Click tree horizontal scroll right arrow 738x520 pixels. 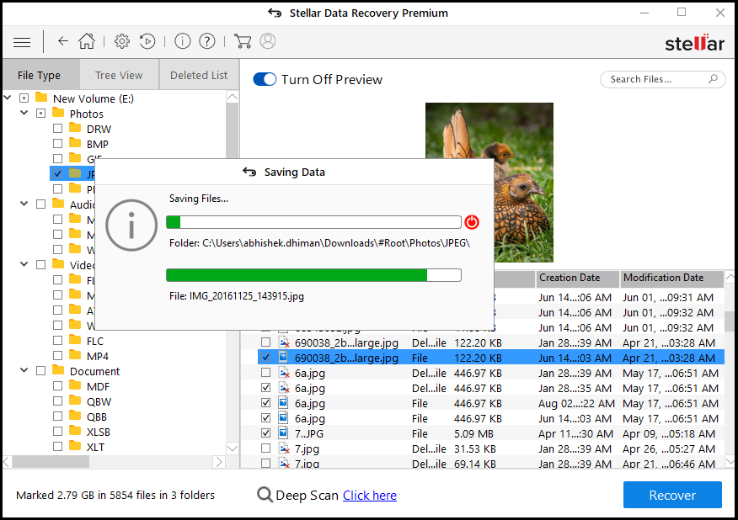pos(219,462)
